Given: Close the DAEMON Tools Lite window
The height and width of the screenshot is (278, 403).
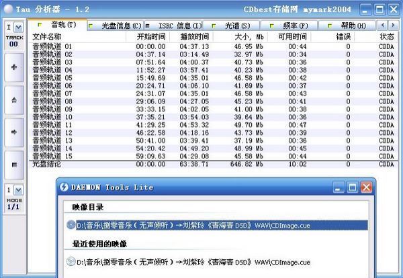Looking at the screenshot, I should click(x=366, y=187).
